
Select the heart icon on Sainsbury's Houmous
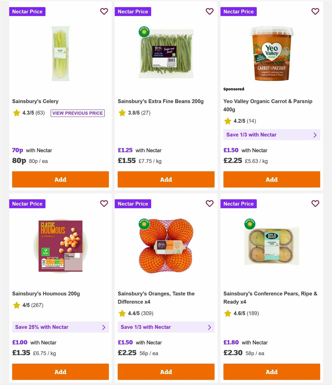pos(104,204)
